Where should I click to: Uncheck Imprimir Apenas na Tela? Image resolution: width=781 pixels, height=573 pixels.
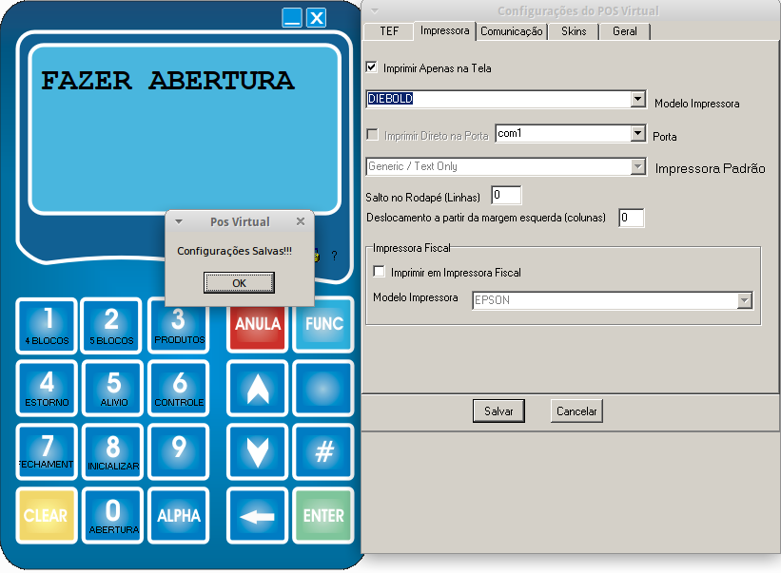[x=372, y=68]
